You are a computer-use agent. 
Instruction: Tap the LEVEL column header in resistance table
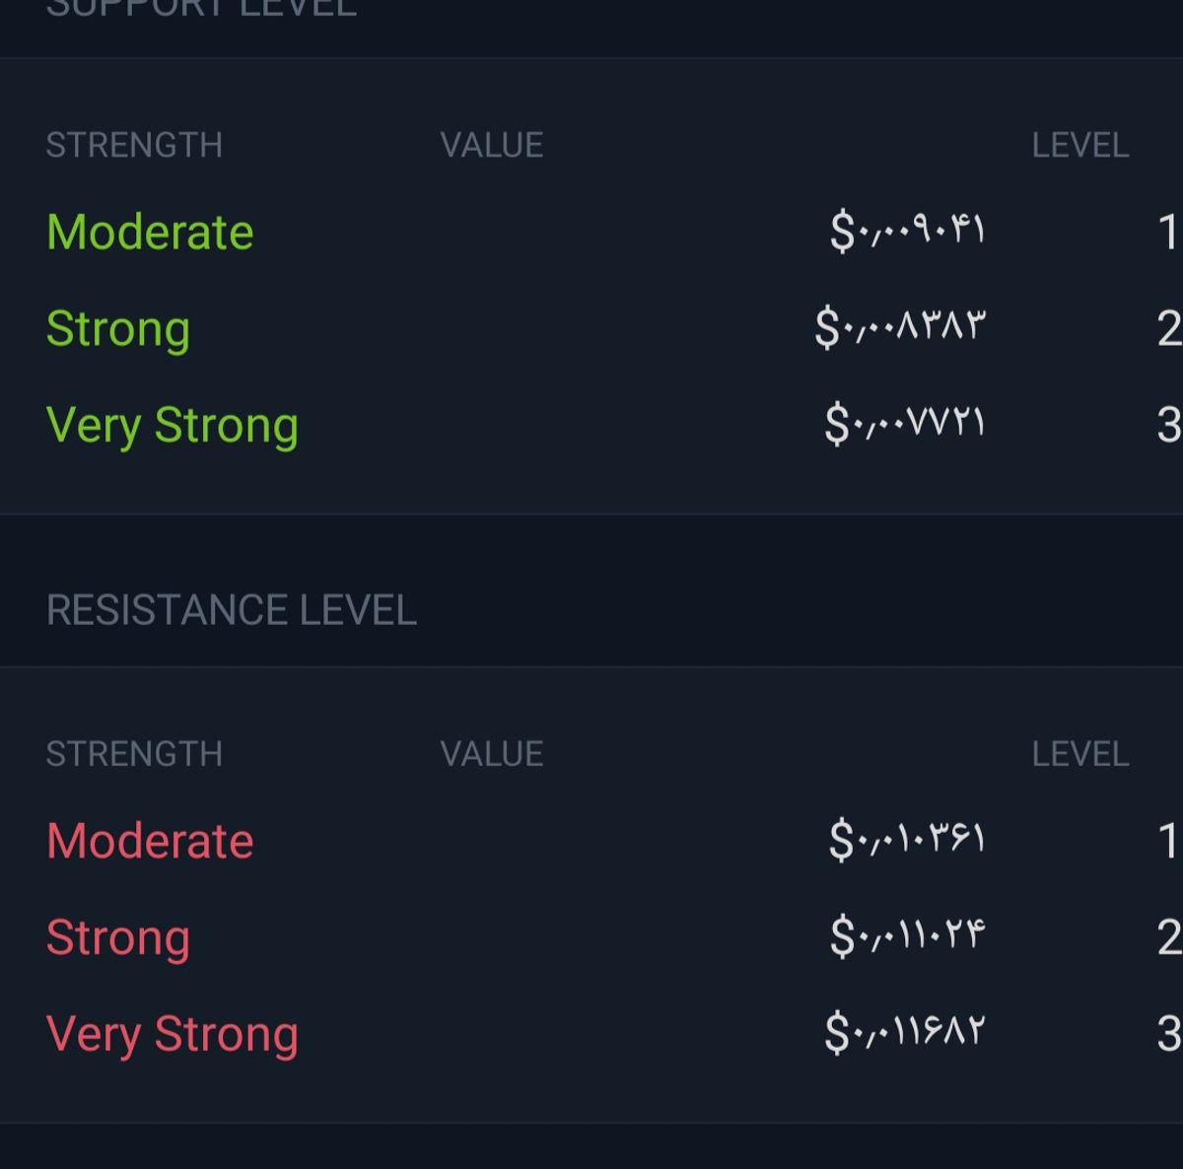pyautogui.click(x=1080, y=755)
